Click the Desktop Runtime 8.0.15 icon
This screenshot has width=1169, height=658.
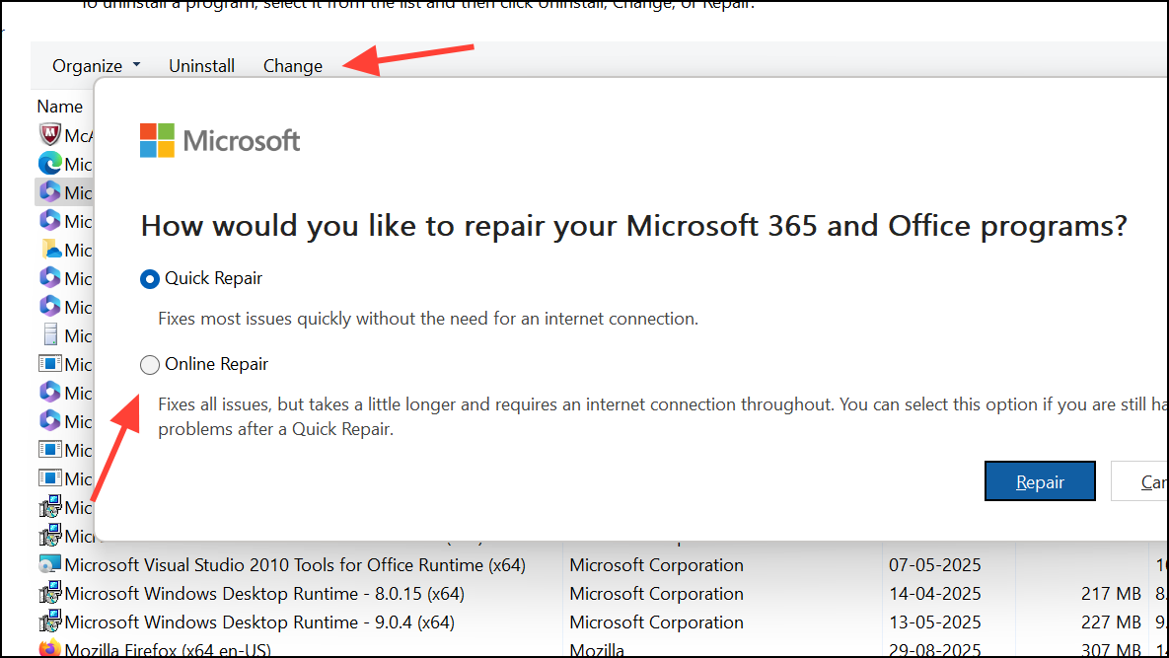click(x=50, y=593)
